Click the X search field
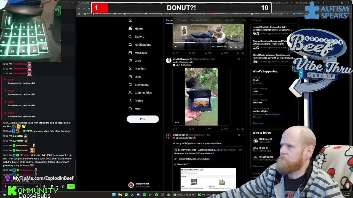 coord(275,20)
